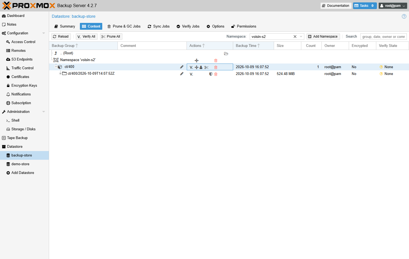The width and height of the screenshot is (409, 259).
Task: Verify snapshot ct/400/2026-10-09T14:07:52Z
Action: pyautogui.click(x=191, y=74)
